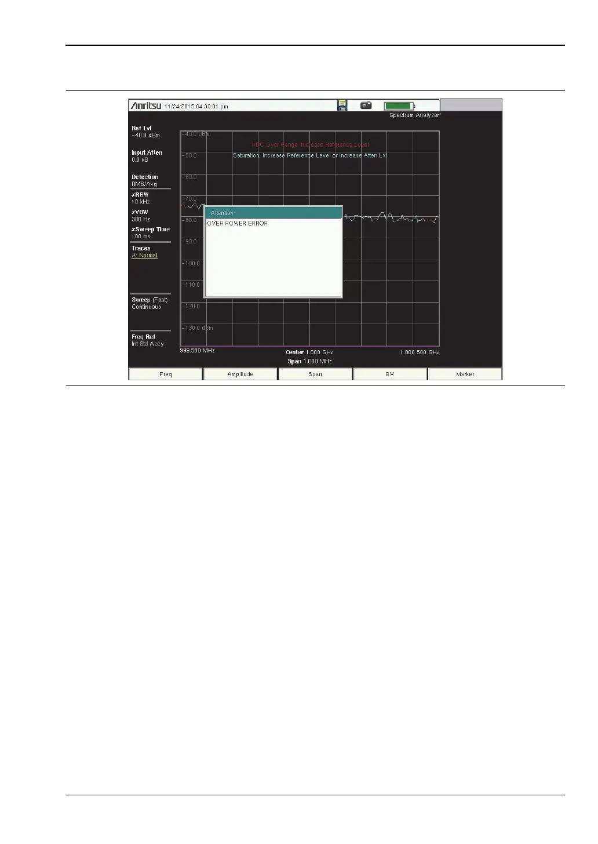Screen dimensions: 598x844
Task: Click the OVER POWER ERROR message
Action: pos(238,223)
